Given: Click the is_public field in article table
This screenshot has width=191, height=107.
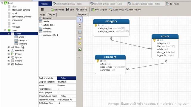Looking at the screenshot, I should pos(162,56).
